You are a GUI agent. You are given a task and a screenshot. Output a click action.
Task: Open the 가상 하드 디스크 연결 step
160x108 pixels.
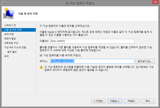pyautogui.click(x=15, y=47)
